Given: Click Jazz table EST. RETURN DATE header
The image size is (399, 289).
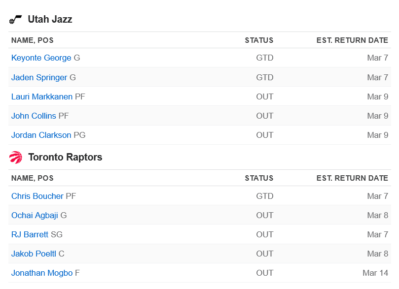Looking at the screenshot, I should click(352, 40).
